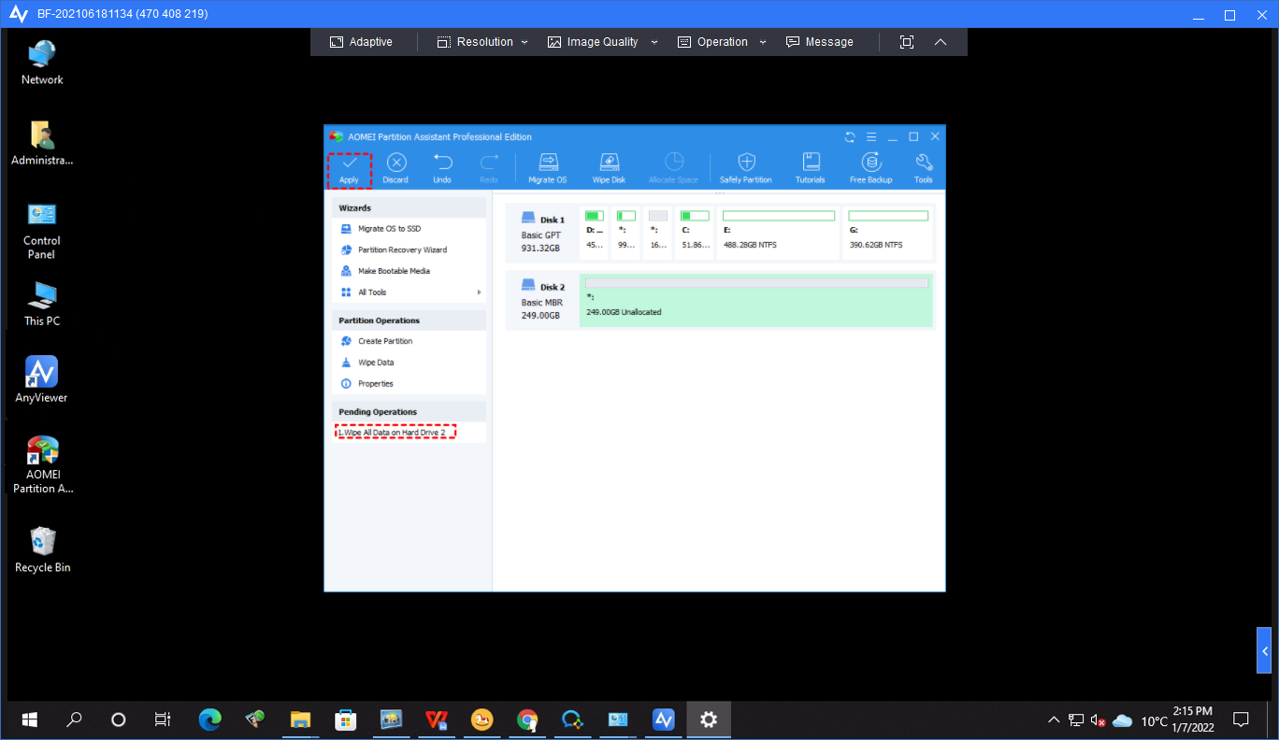The height and width of the screenshot is (740, 1279).
Task: Open Settings gear on the taskbar
Action: point(709,720)
